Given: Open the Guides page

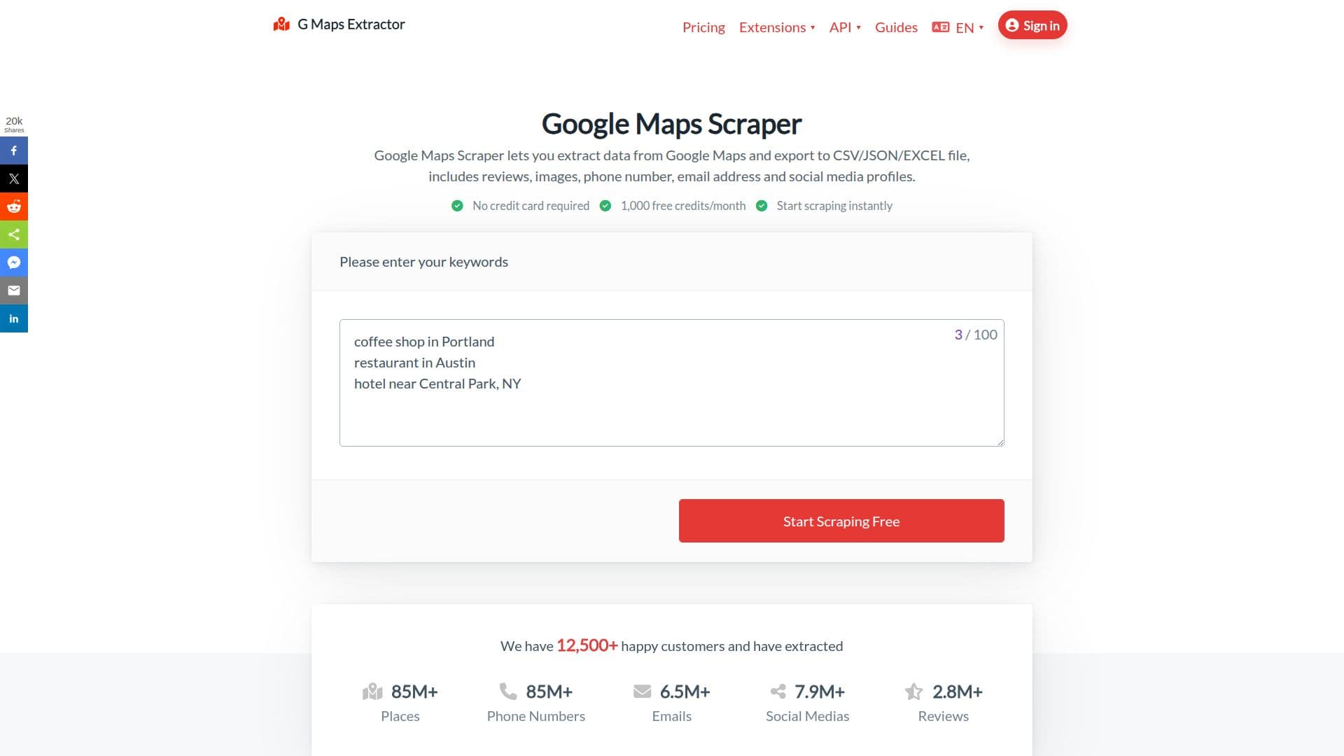Looking at the screenshot, I should [x=896, y=27].
